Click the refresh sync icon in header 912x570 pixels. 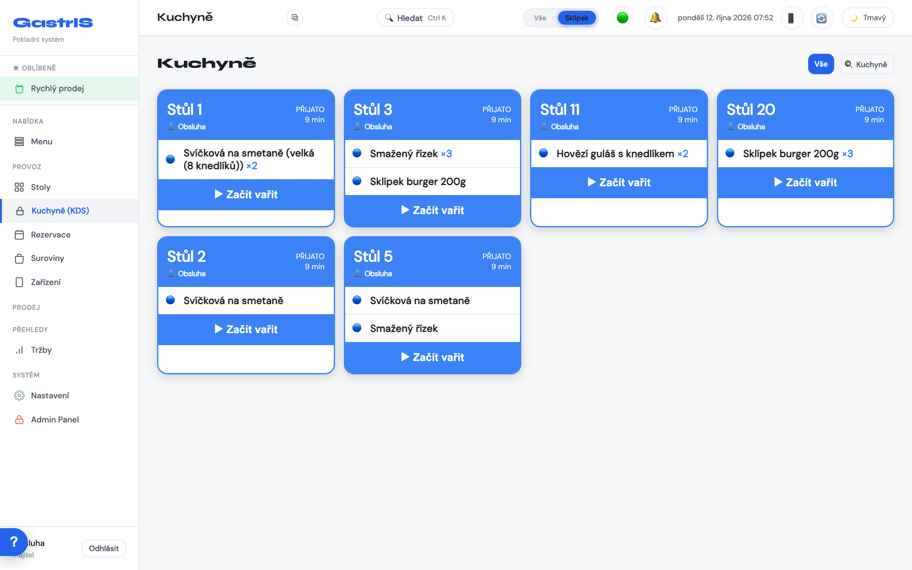[x=822, y=18]
